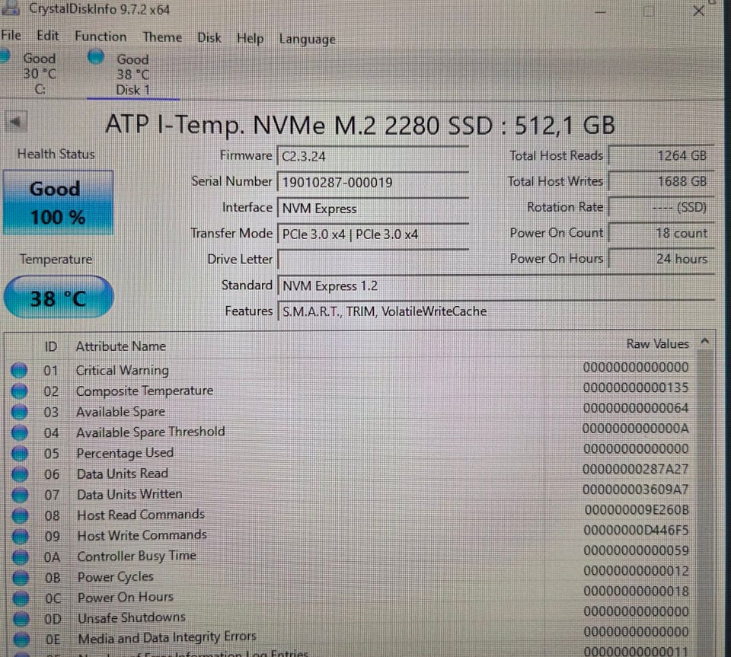The image size is (731, 657).
Task: Open the Language menu
Action: 307,39
